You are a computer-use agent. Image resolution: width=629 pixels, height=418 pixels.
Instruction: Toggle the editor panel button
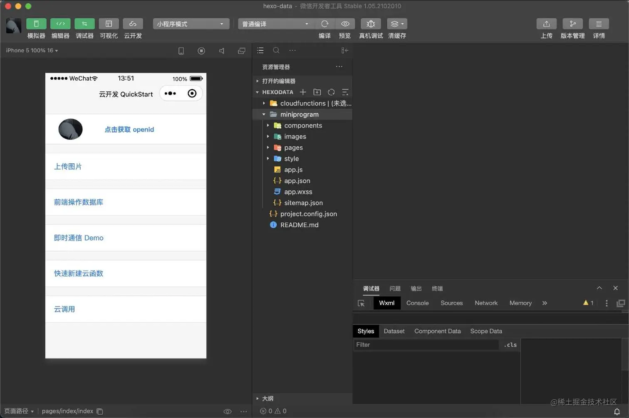[x=60, y=24]
